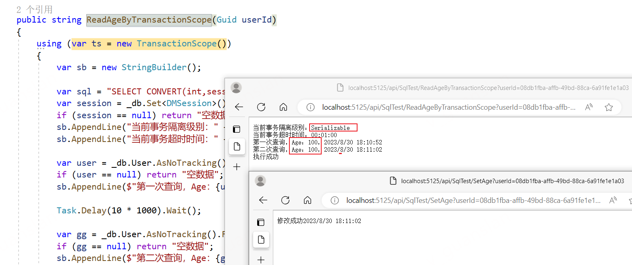Click the Serializable isolation level text

point(330,128)
